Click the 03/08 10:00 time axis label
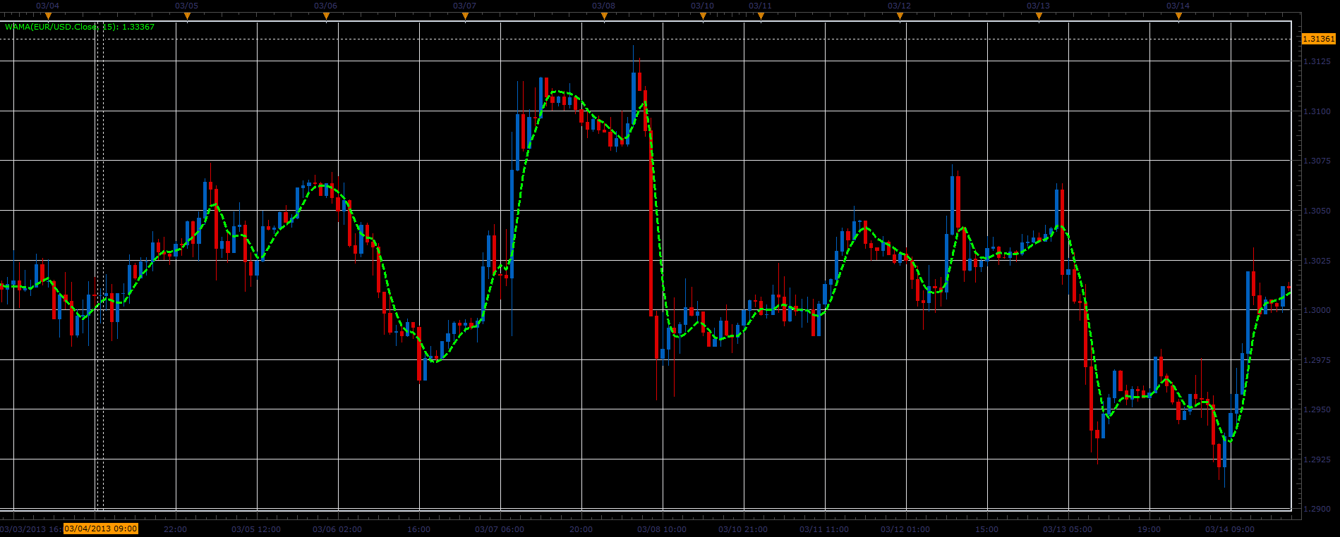Image resolution: width=1340 pixels, height=537 pixels. tap(662, 529)
